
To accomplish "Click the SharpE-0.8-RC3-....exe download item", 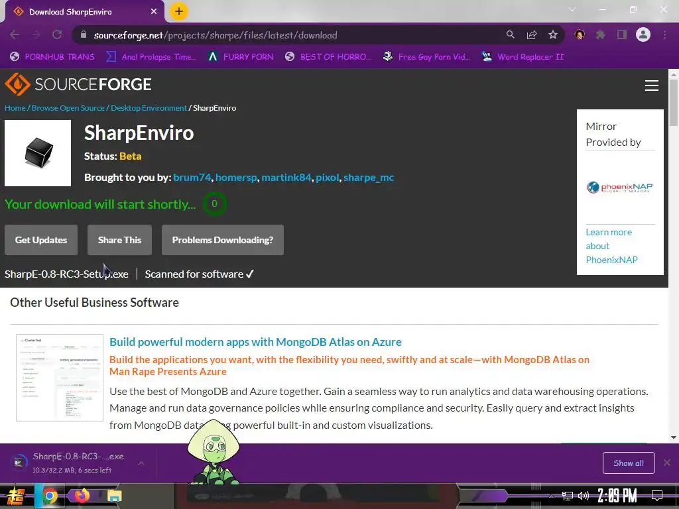I will pos(78,463).
